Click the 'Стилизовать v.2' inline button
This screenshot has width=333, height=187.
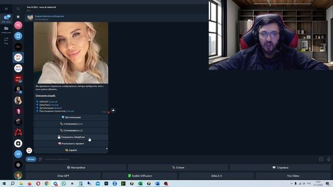71,130
